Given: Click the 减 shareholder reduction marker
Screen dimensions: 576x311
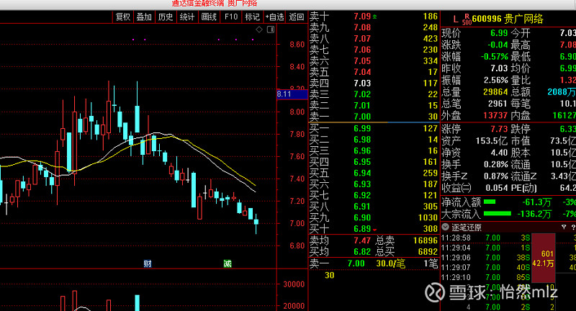Looking at the screenshot, I should 227,263.
